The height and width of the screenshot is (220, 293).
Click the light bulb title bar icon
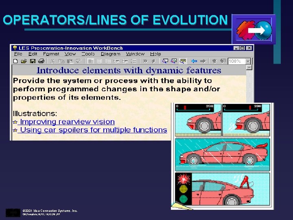tap(15, 48)
